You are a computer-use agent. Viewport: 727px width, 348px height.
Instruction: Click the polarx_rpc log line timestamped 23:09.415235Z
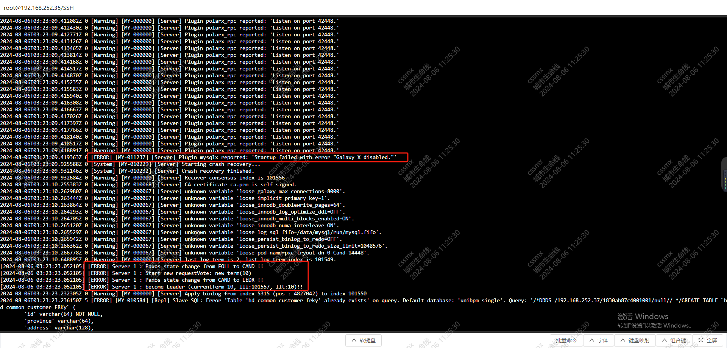[x=170, y=83]
